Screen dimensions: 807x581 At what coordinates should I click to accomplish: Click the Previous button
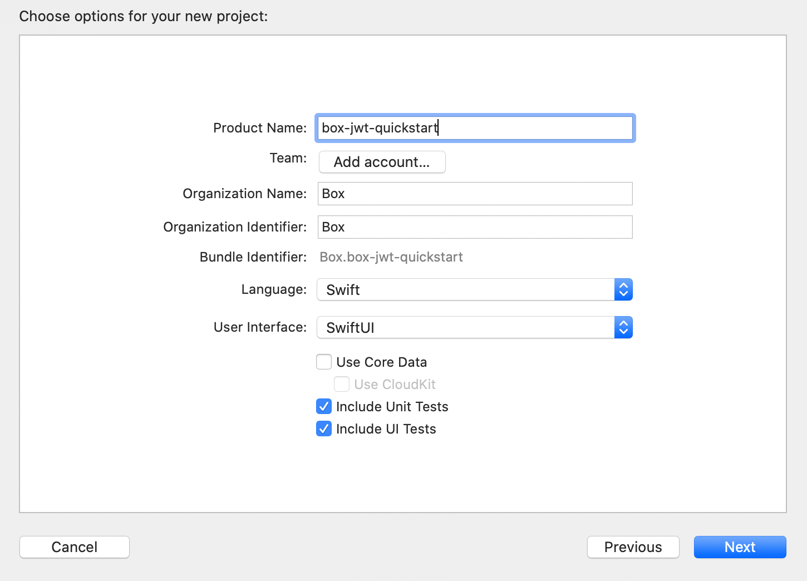click(633, 547)
